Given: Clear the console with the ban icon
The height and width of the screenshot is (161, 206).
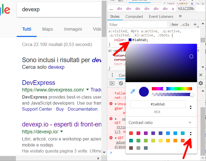Looking at the screenshot, I should [121, 83].
